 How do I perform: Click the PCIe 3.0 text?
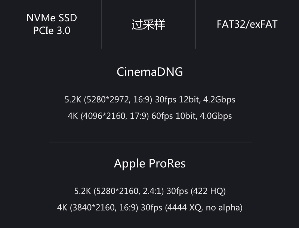pos(52,31)
